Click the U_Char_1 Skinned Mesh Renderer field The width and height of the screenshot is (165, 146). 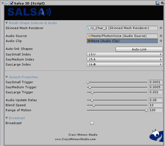click(122, 28)
